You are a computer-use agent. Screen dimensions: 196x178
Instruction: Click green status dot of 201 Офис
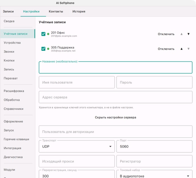(48, 34)
